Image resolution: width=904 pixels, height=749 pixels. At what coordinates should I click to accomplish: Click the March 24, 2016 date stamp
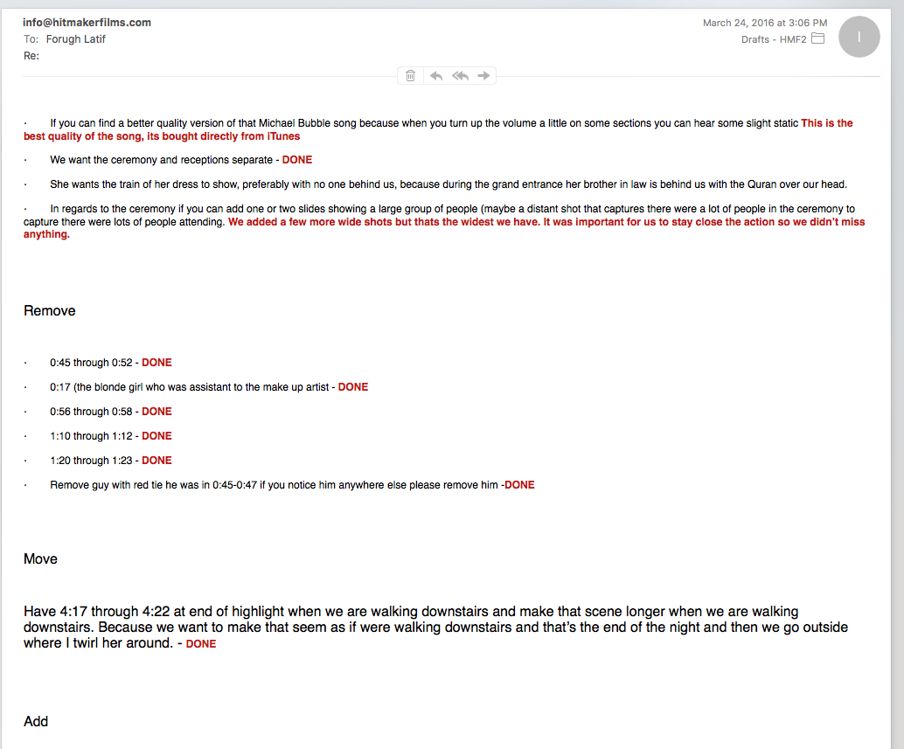coord(764,23)
